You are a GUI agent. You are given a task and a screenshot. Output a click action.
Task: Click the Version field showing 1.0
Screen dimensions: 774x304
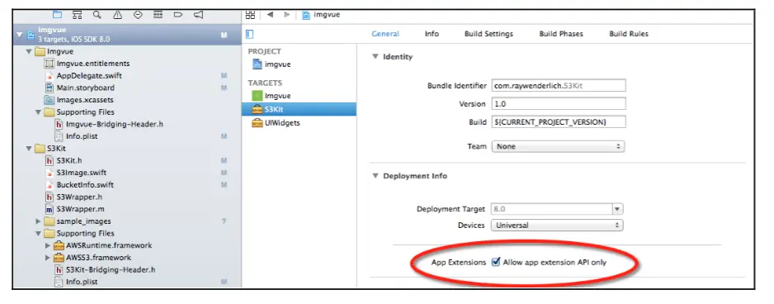coord(559,104)
